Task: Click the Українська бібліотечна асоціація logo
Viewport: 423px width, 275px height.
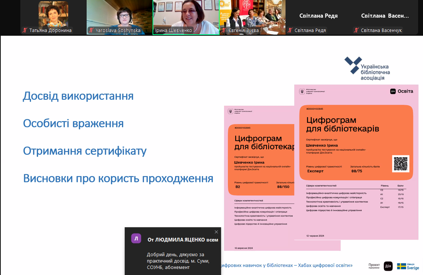Action: pyautogui.click(x=367, y=68)
